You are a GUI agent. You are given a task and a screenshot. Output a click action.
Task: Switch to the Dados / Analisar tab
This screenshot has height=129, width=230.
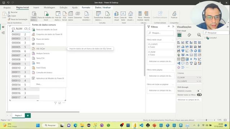103,8
